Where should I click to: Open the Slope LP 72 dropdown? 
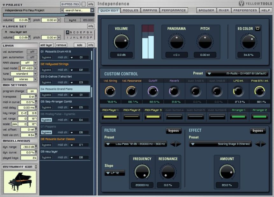coord(115,173)
